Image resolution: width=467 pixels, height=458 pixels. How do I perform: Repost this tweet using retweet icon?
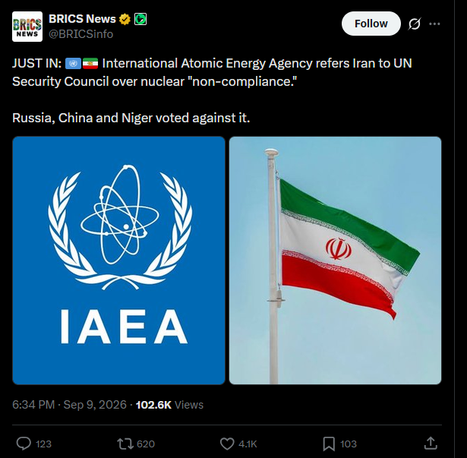(125, 444)
